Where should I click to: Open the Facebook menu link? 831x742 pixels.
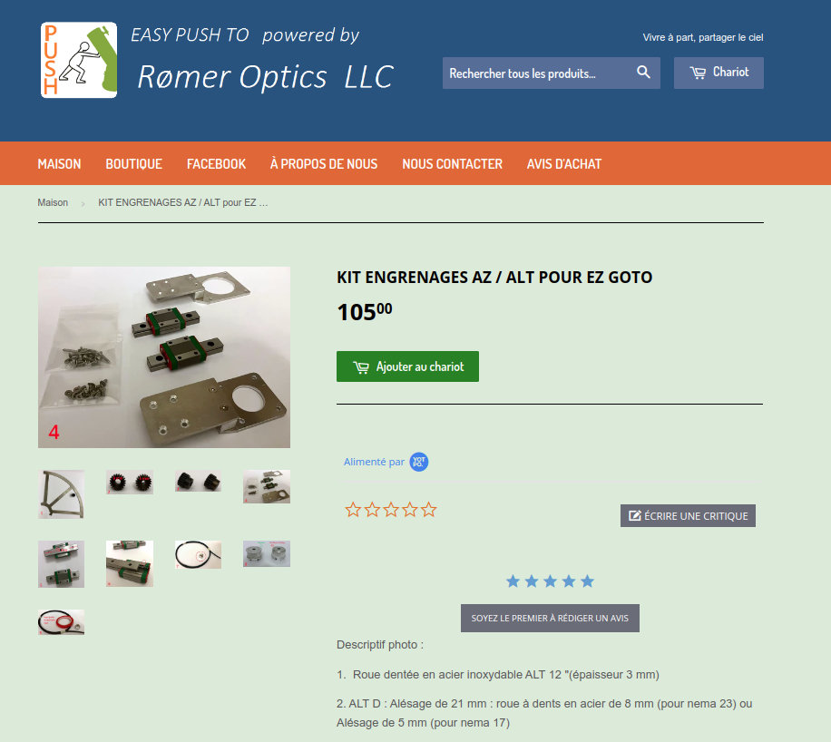tap(216, 164)
